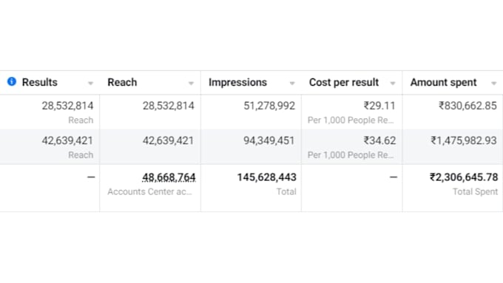Click amount spent ₹830,662.85

(467, 106)
